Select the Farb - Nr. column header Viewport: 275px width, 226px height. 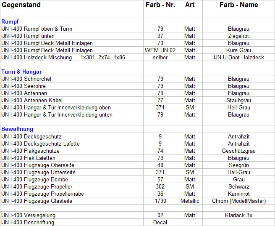click(160, 5)
